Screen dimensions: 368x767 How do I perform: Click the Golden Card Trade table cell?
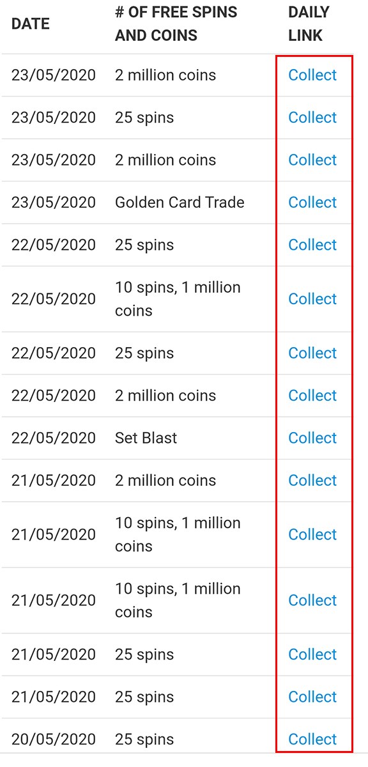(179, 202)
